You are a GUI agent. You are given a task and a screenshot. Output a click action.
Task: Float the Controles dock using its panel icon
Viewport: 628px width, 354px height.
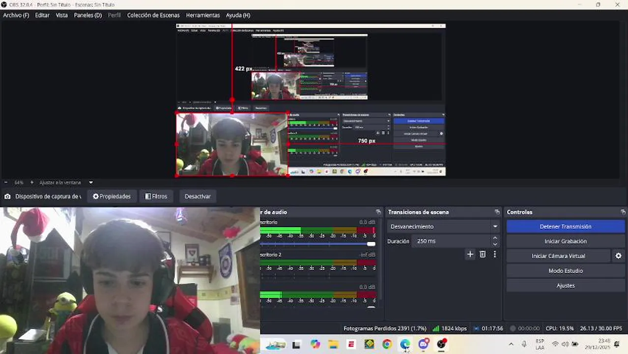click(623, 212)
